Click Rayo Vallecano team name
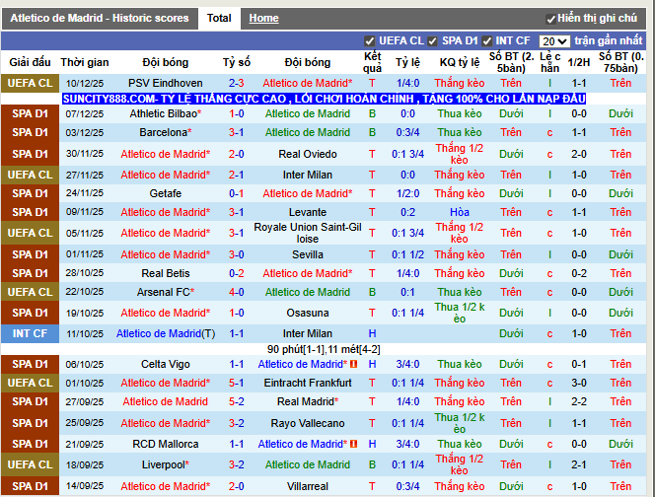Image resolution: width=655 pixels, height=497 pixels. click(308, 423)
